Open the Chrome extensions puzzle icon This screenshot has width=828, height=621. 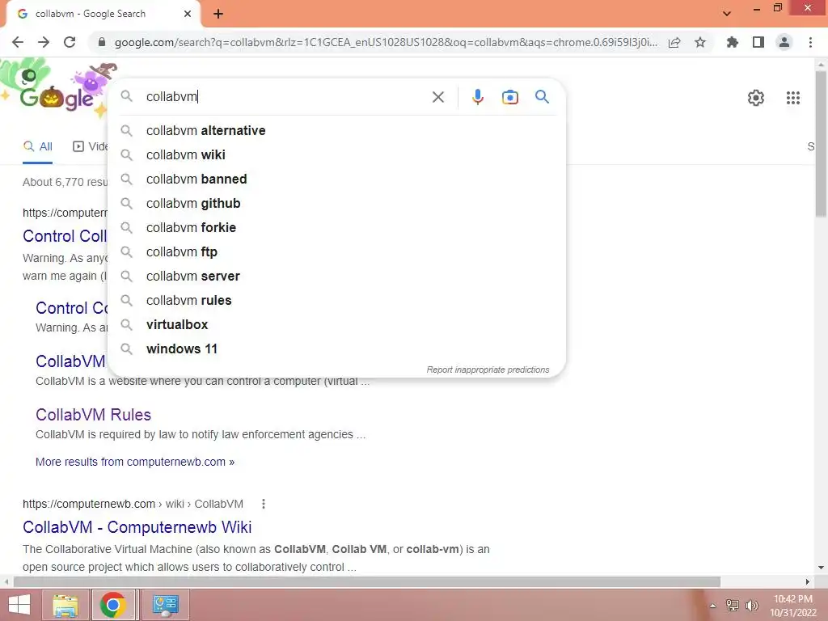733,42
